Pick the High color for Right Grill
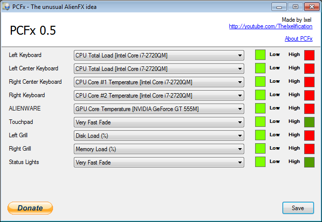Screen dimensions: 322x222 pyautogui.click(x=309, y=149)
